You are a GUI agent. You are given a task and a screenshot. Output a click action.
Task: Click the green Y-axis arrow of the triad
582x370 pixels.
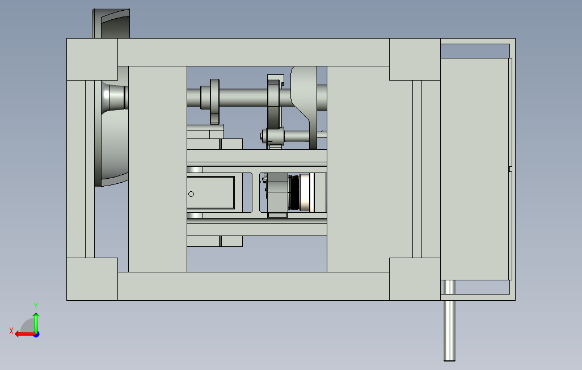pos(36,322)
